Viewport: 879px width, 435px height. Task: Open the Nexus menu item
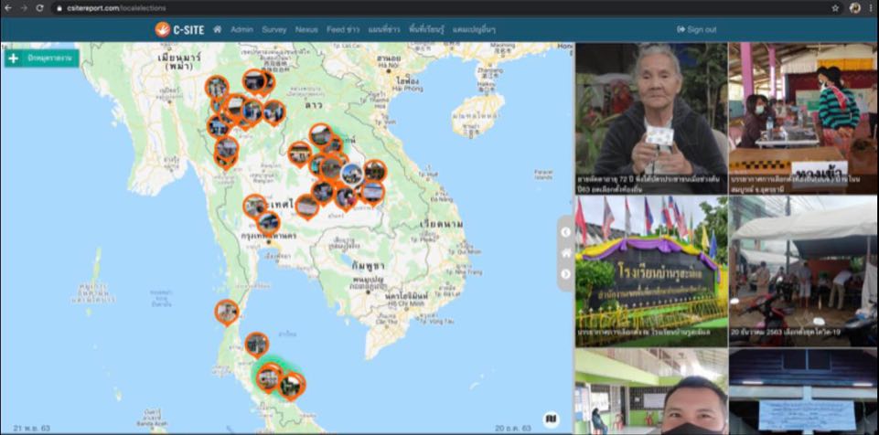[306, 29]
